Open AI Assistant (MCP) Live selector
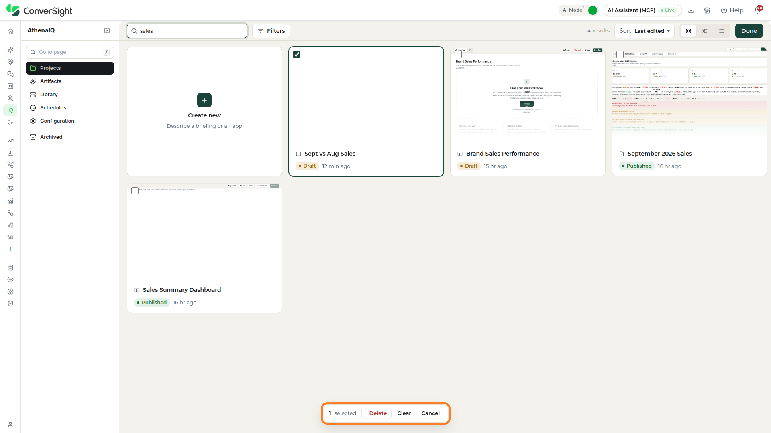This screenshot has width=771, height=433. coord(642,10)
